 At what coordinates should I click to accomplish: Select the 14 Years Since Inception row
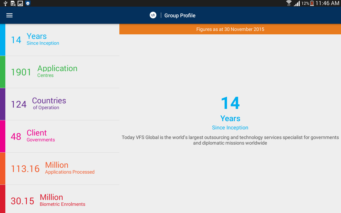click(60, 40)
